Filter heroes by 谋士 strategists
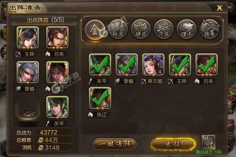The width and height of the screenshot is (236, 157). (x=187, y=29)
